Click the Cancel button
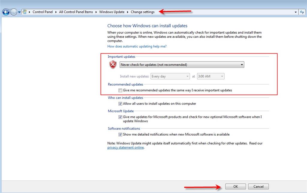This screenshot has width=307, height=193. click(258, 186)
